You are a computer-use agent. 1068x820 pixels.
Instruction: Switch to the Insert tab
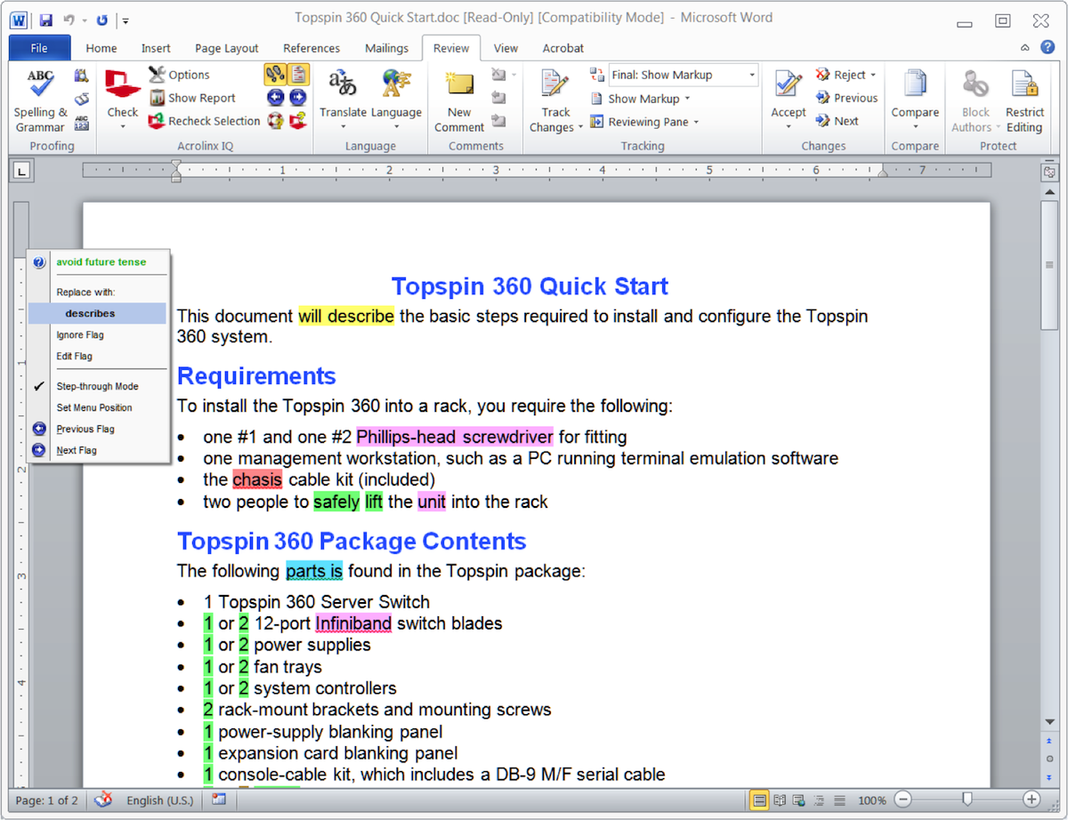point(156,48)
